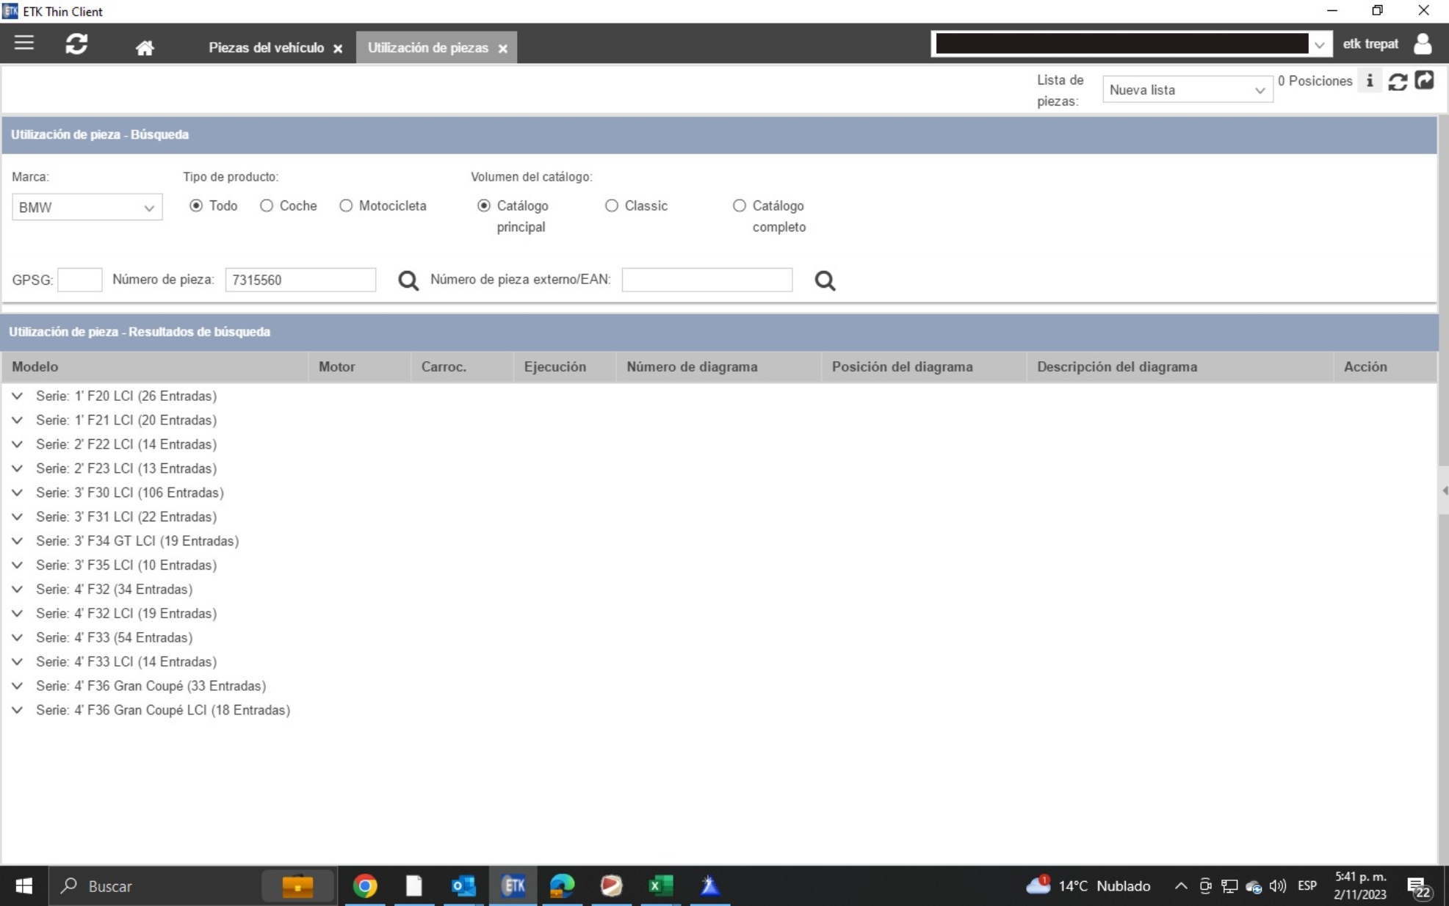The height and width of the screenshot is (906, 1449).
Task: Click the export parts list icon
Action: click(1424, 81)
